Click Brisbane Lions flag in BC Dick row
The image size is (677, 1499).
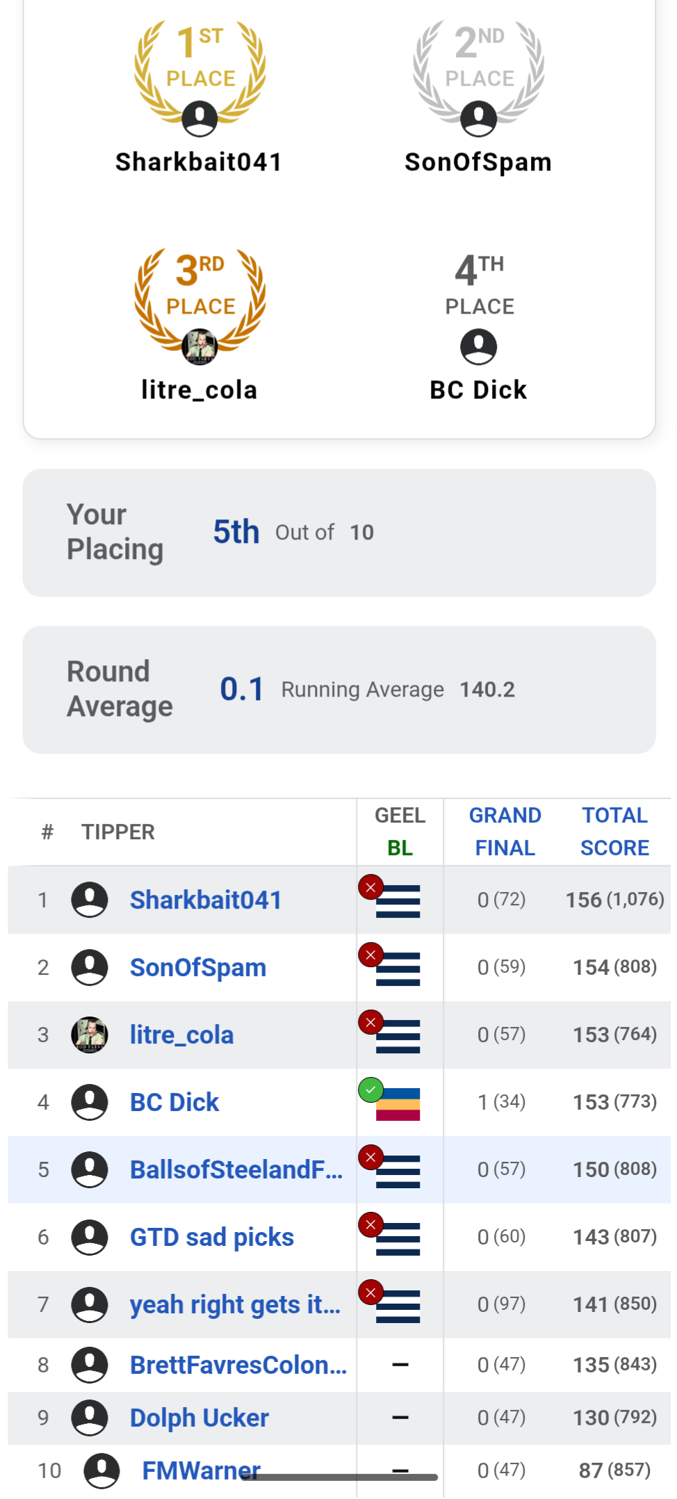pyautogui.click(x=398, y=1103)
